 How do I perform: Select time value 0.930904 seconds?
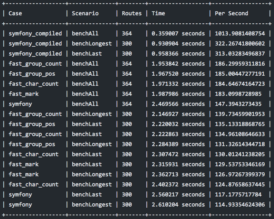[x=178, y=43]
